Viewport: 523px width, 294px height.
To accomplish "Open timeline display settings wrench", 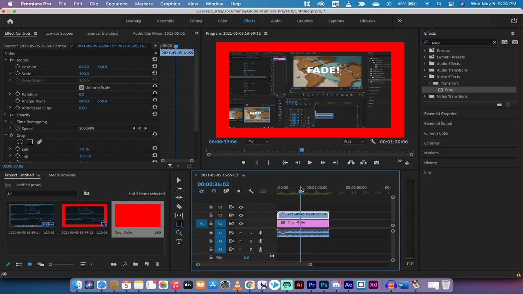I will pos(251,191).
